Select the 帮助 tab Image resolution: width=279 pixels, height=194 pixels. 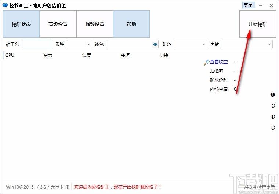coord(131,24)
